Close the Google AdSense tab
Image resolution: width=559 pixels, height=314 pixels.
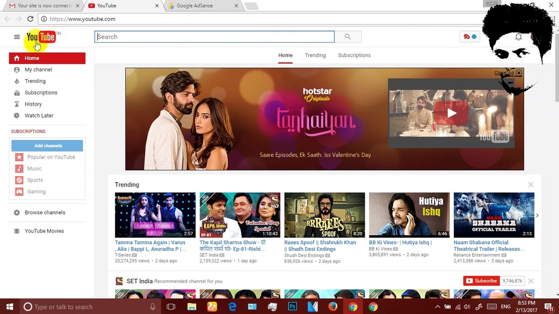(x=236, y=6)
